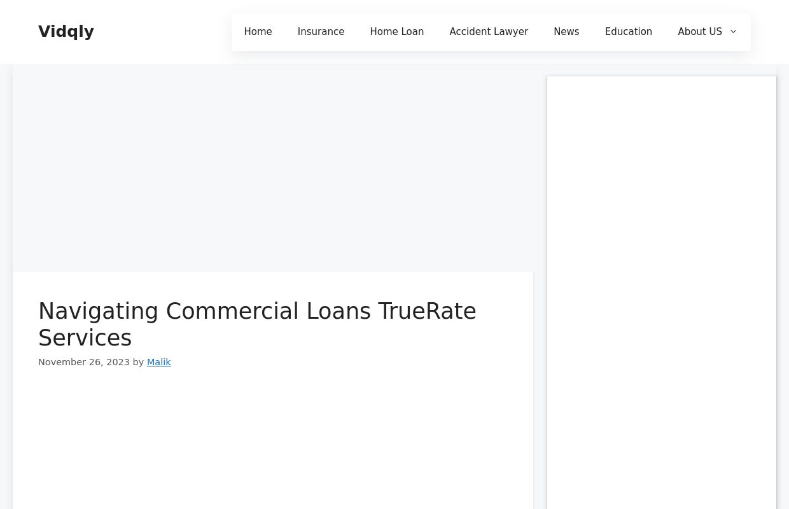Open the Vidqly site title link
Screen dimensions: 789x509
pyautogui.click(x=66, y=32)
